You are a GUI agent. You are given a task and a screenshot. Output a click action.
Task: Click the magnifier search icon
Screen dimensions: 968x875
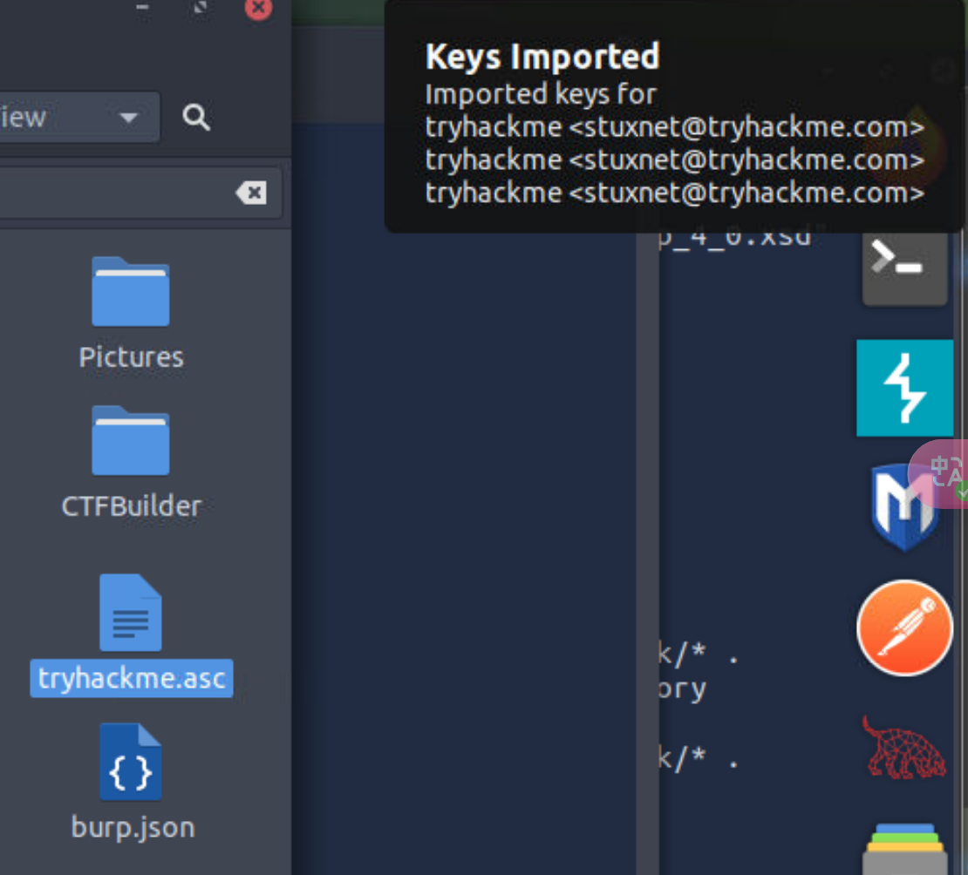point(196,117)
